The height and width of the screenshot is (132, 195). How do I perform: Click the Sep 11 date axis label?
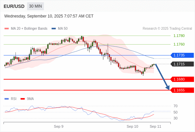click(155, 126)
